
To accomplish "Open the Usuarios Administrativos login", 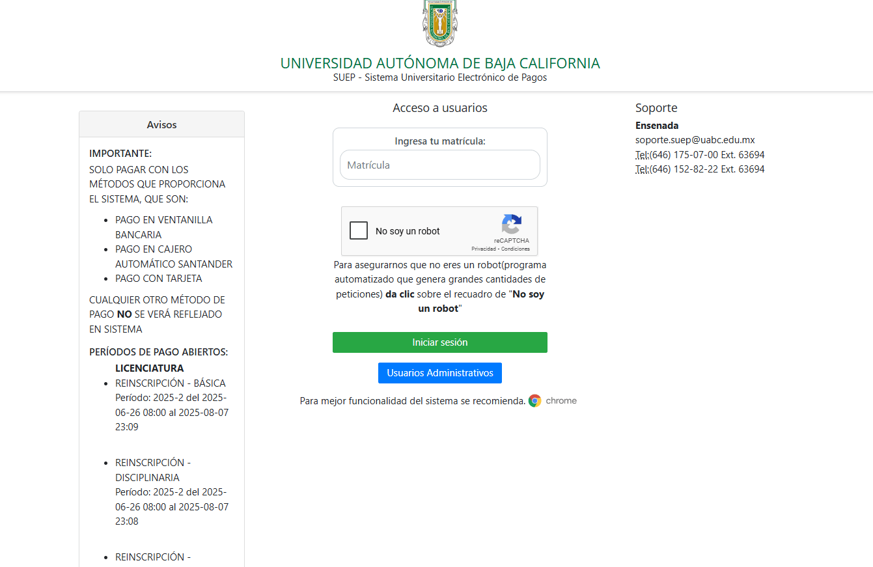I will coord(439,372).
